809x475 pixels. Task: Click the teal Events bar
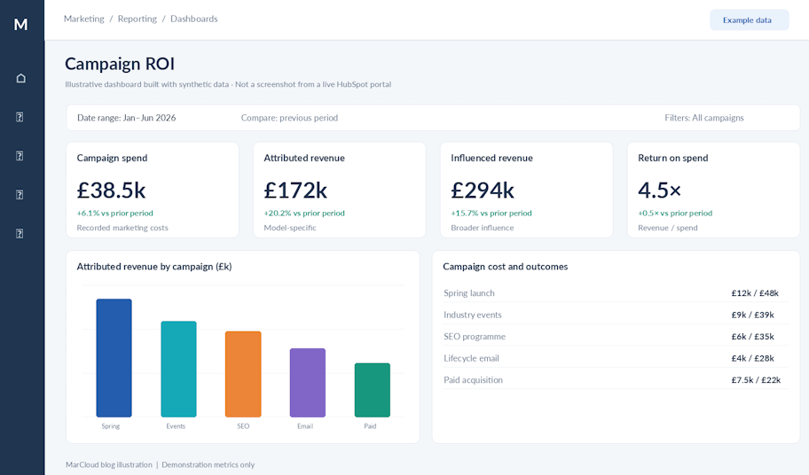tap(178, 369)
